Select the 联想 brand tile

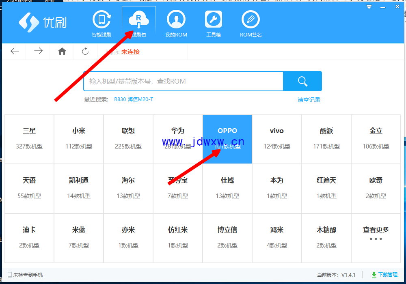click(x=128, y=139)
